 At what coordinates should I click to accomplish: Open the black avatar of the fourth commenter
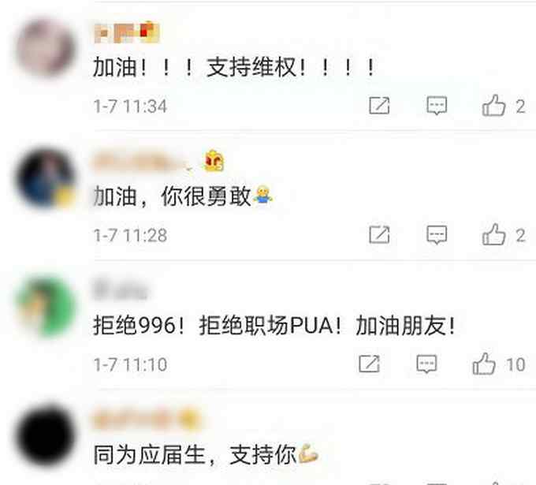pyautogui.click(x=46, y=437)
